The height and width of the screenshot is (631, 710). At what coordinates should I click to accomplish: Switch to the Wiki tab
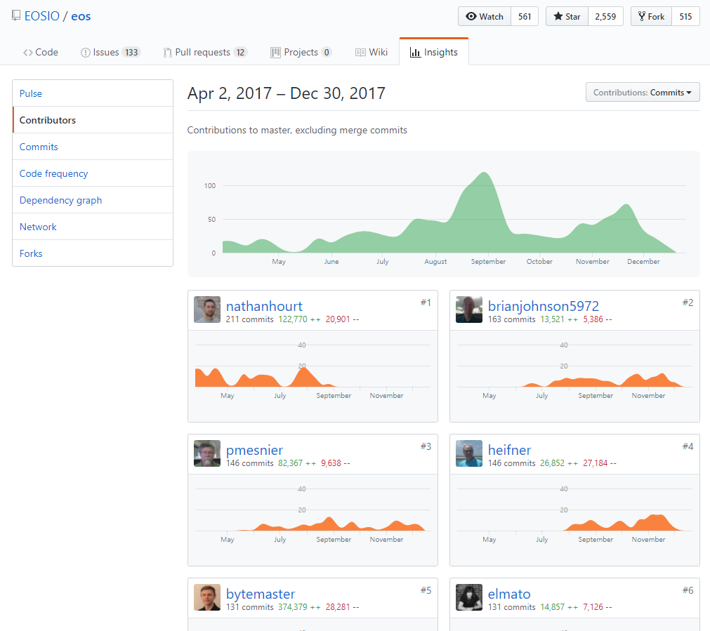(372, 53)
